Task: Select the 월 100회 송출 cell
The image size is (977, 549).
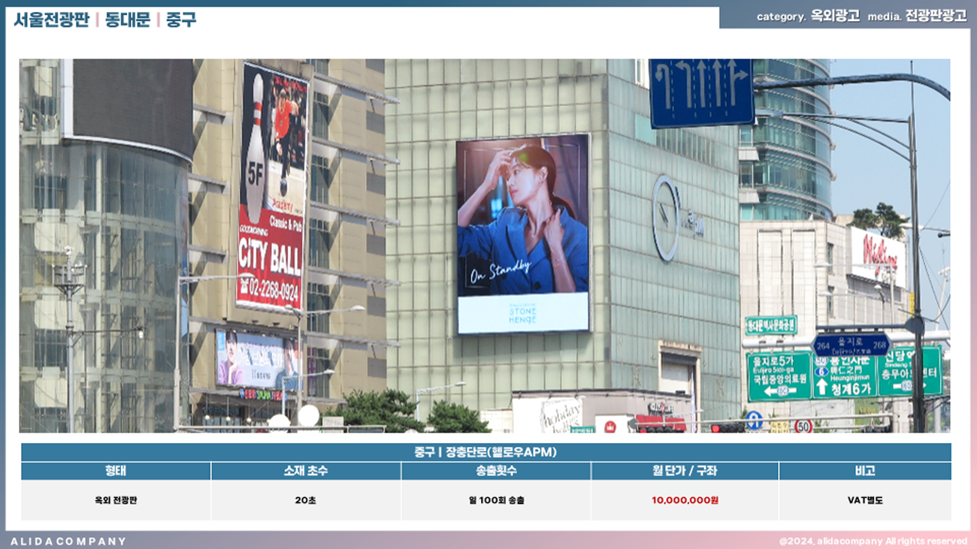Action: click(495, 500)
